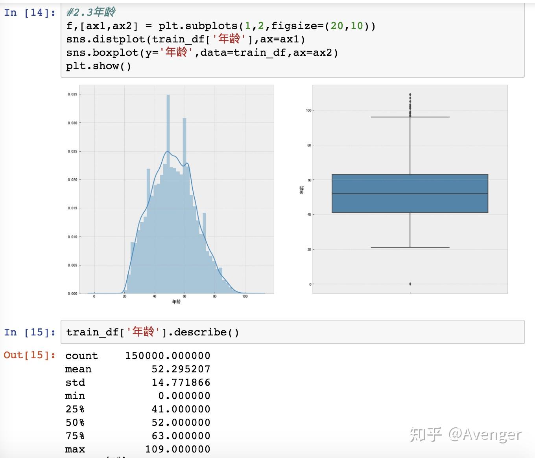Click the blue box in boxplot
The image size is (535, 458).
pyautogui.click(x=410, y=193)
